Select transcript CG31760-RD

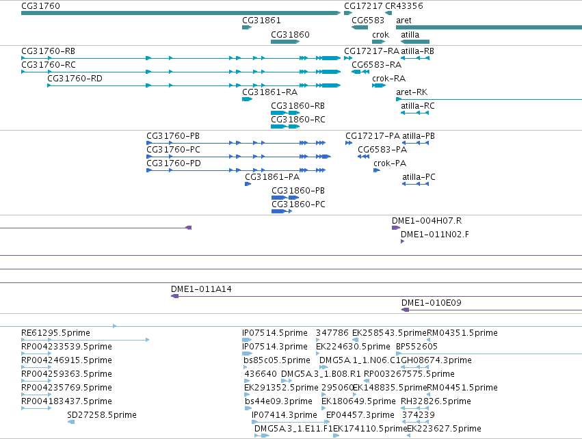click(x=194, y=85)
